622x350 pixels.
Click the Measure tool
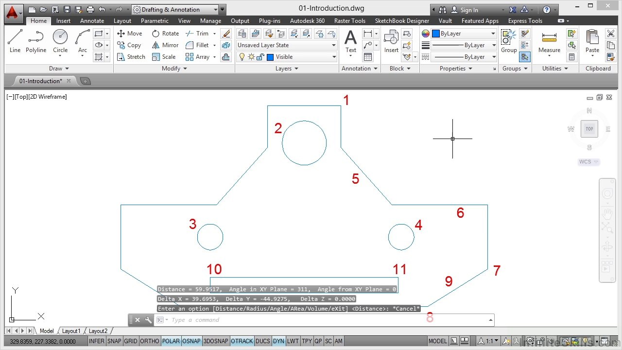pyautogui.click(x=549, y=41)
